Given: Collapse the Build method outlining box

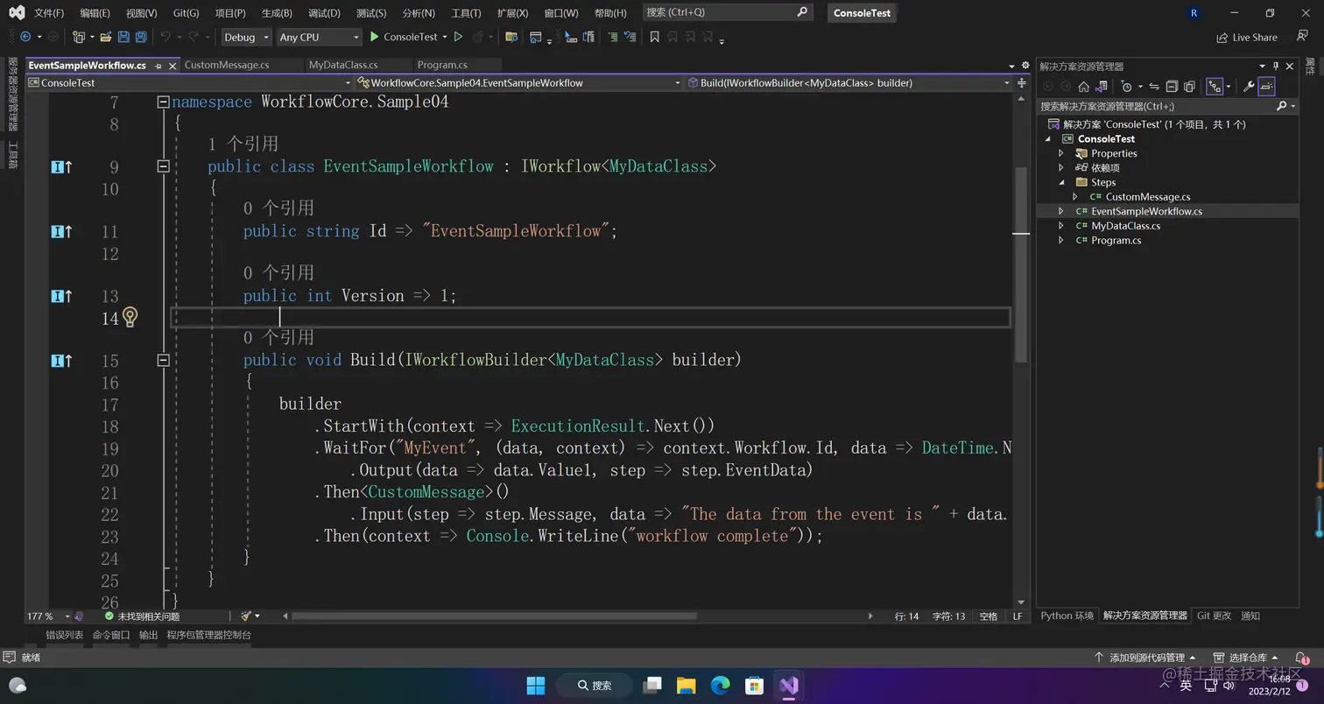Looking at the screenshot, I should 163,360.
